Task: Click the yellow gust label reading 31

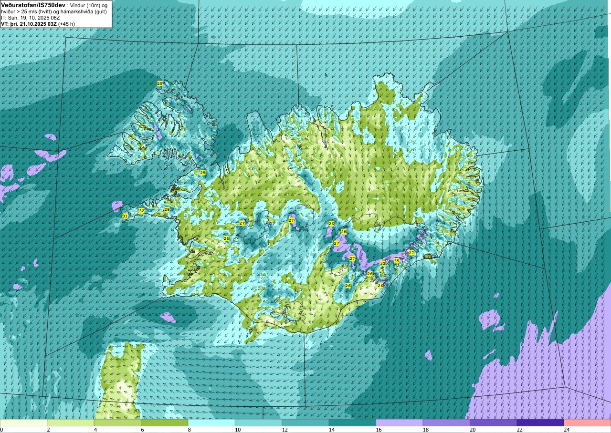Action: pos(125,216)
